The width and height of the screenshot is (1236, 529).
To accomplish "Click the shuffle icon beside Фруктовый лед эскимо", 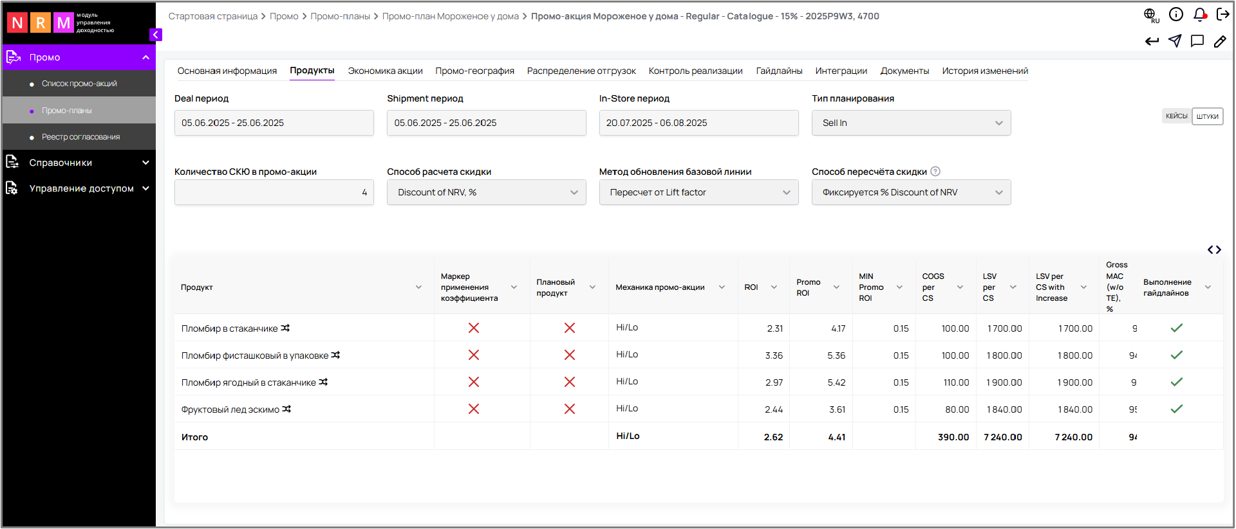I will click(x=286, y=409).
